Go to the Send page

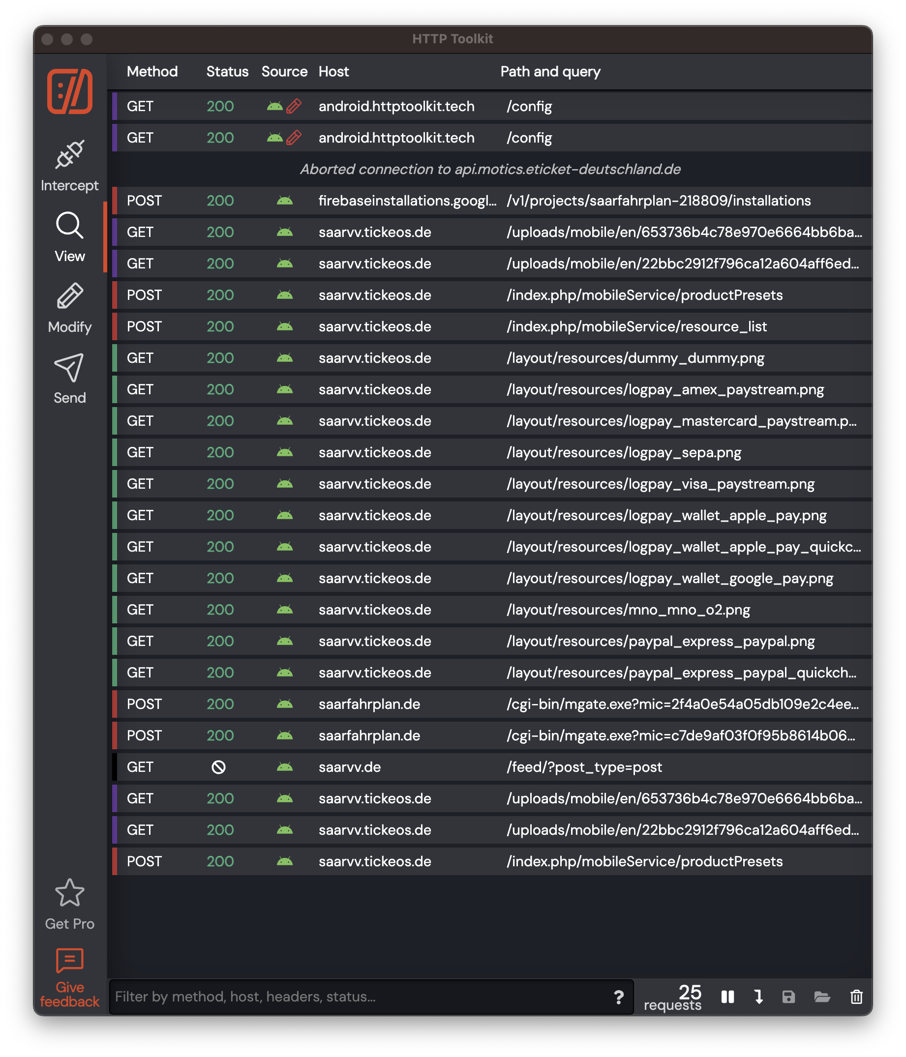click(69, 379)
